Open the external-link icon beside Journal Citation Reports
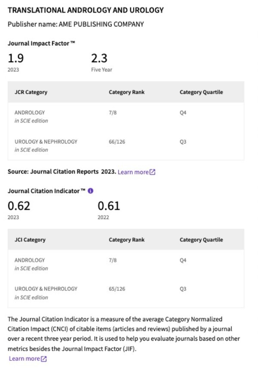Image resolution: width=258 pixels, height=368 pixels. [x=153, y=172]
